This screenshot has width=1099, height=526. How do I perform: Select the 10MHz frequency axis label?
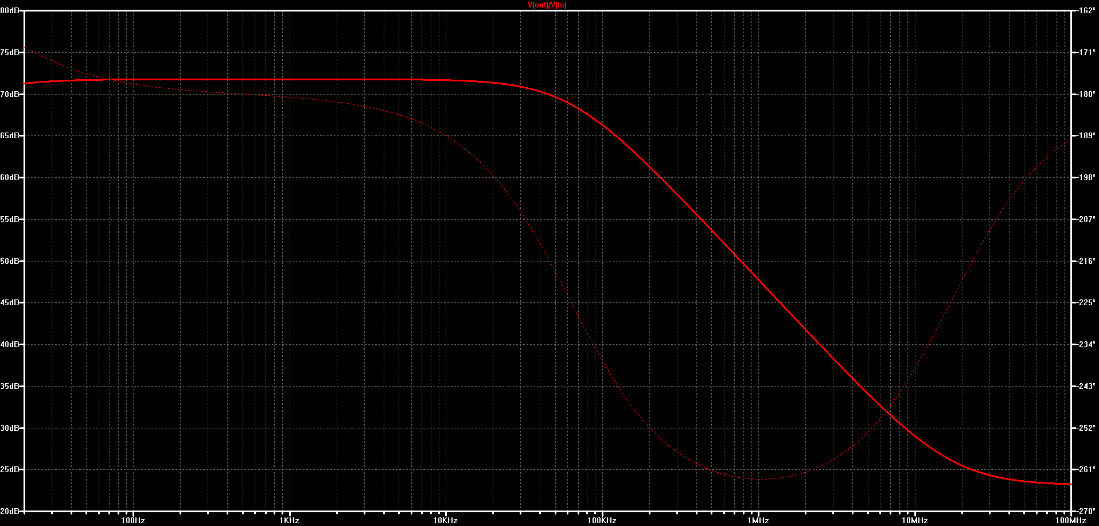point(914,520)
